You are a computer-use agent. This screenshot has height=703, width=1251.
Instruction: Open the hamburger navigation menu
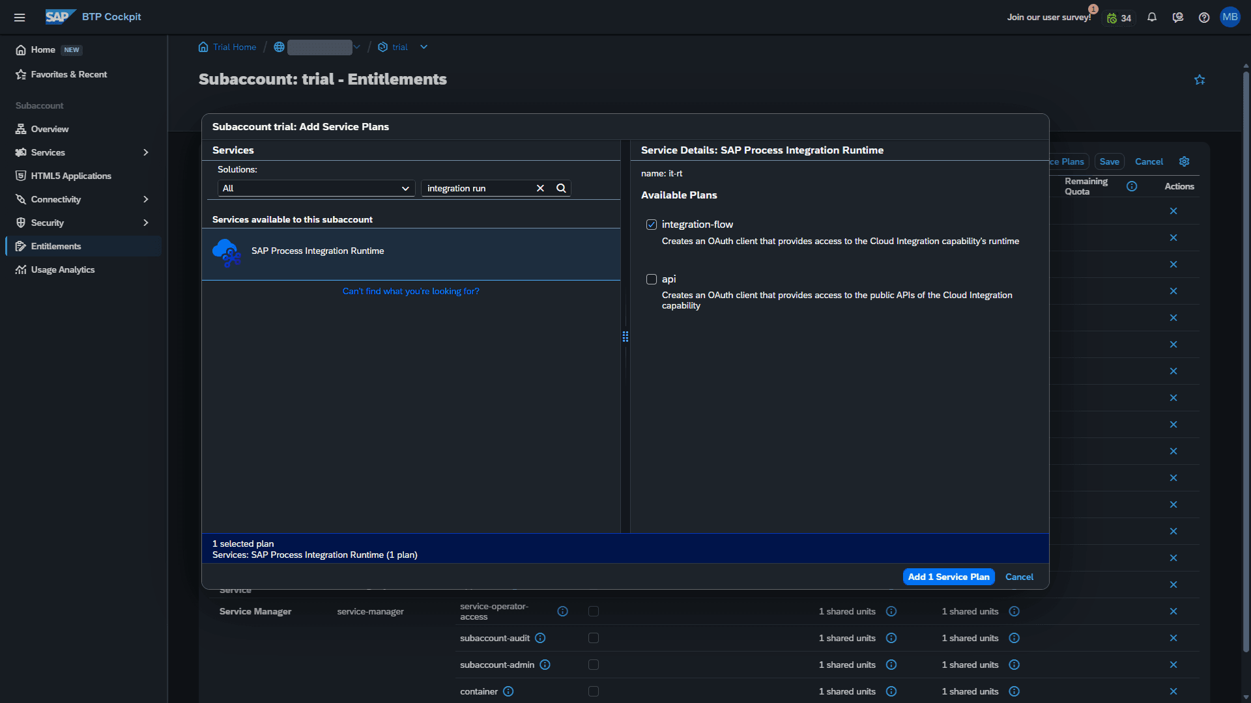tap(20, 17)
